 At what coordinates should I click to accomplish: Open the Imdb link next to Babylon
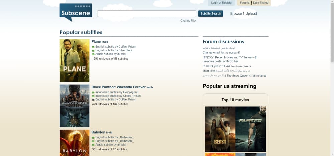coord(109,133)
